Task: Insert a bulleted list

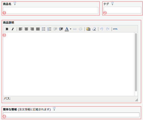Action: click(44, 29)
